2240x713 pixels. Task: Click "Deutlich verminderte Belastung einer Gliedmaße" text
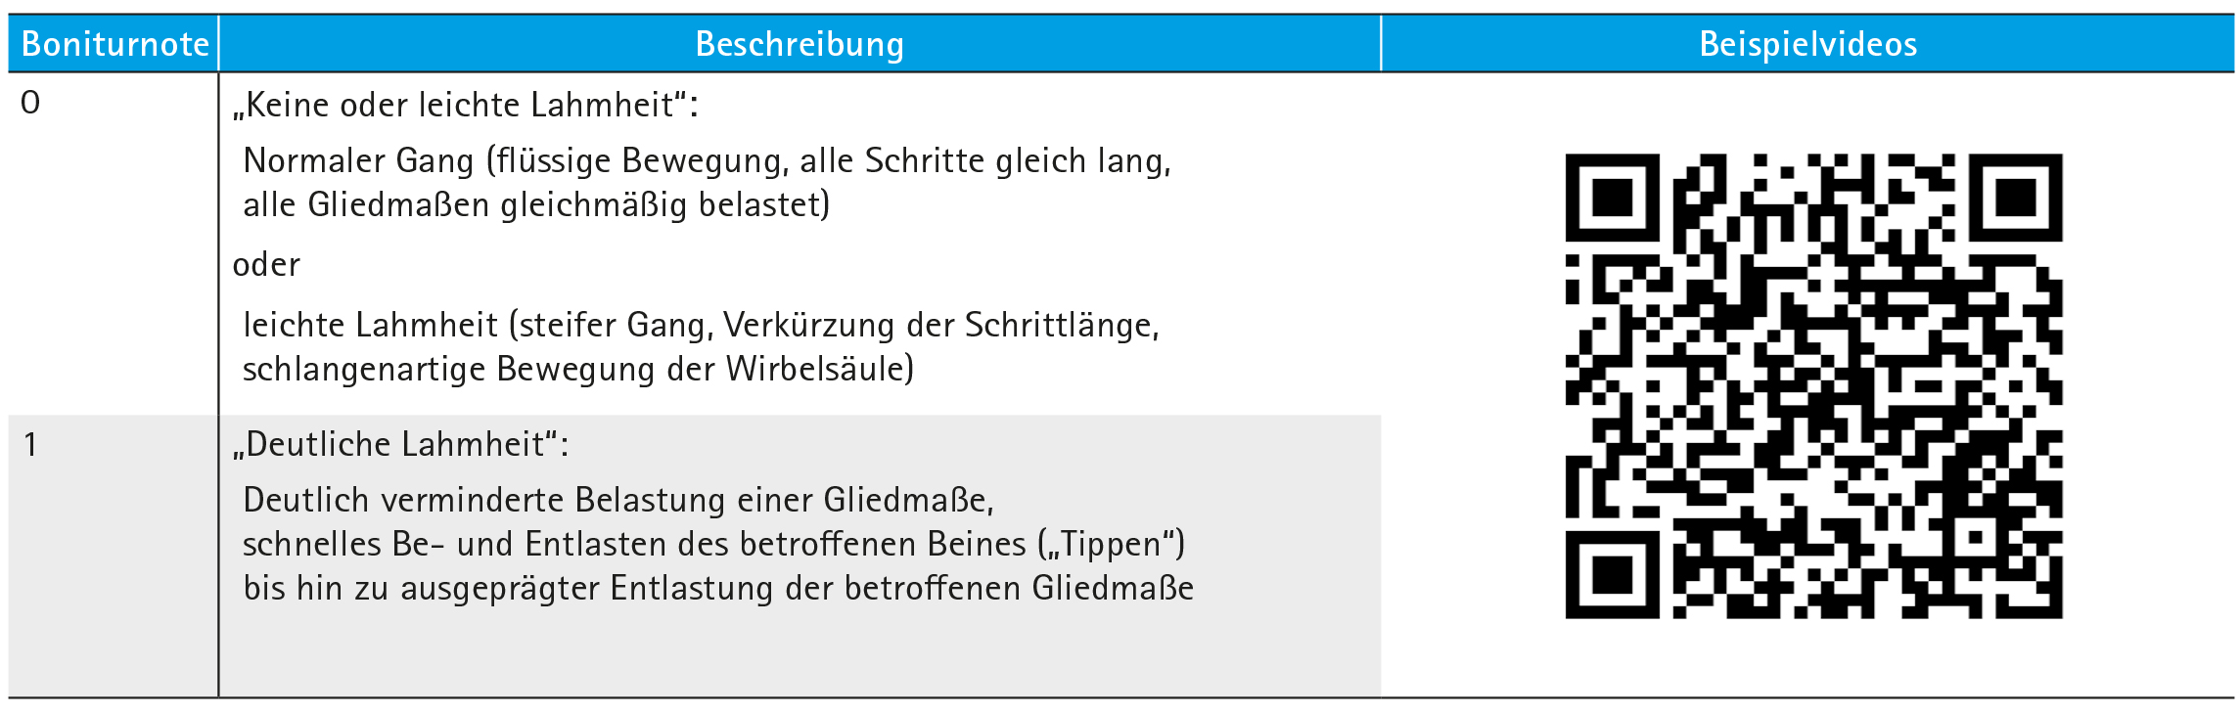(618, 500)
